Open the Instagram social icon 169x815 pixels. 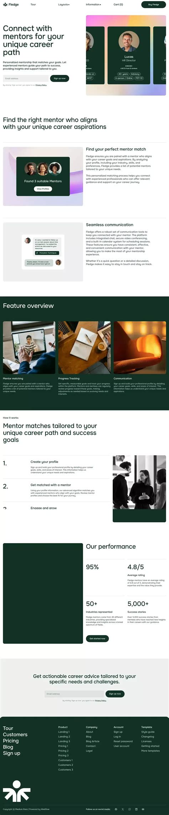129,809
